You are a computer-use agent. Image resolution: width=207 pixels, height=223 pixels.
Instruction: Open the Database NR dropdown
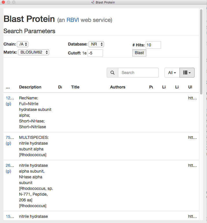point(96,44)
